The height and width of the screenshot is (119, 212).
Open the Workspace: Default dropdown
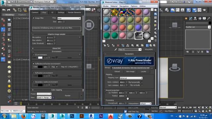pyautogui.click(x=44, y=2)
